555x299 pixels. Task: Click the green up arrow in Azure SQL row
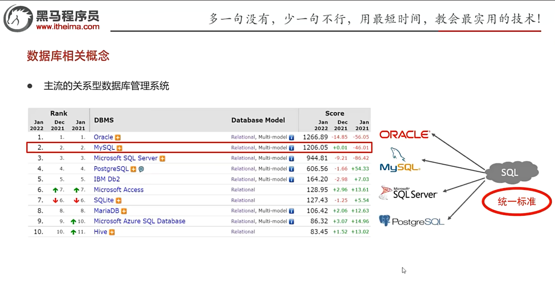click(73, 222)
